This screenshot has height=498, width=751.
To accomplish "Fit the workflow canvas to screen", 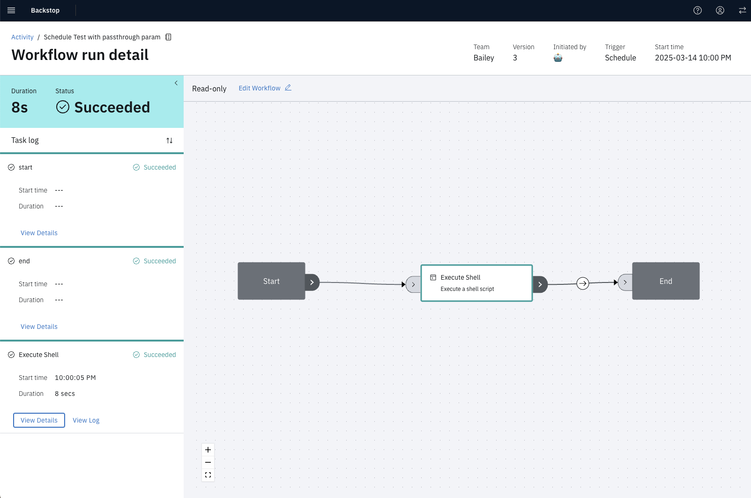I will [x=208, y=475].
